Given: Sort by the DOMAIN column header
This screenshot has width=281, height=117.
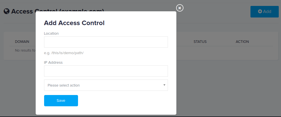Looking at the screenshot, I should (x=22, y=42).
